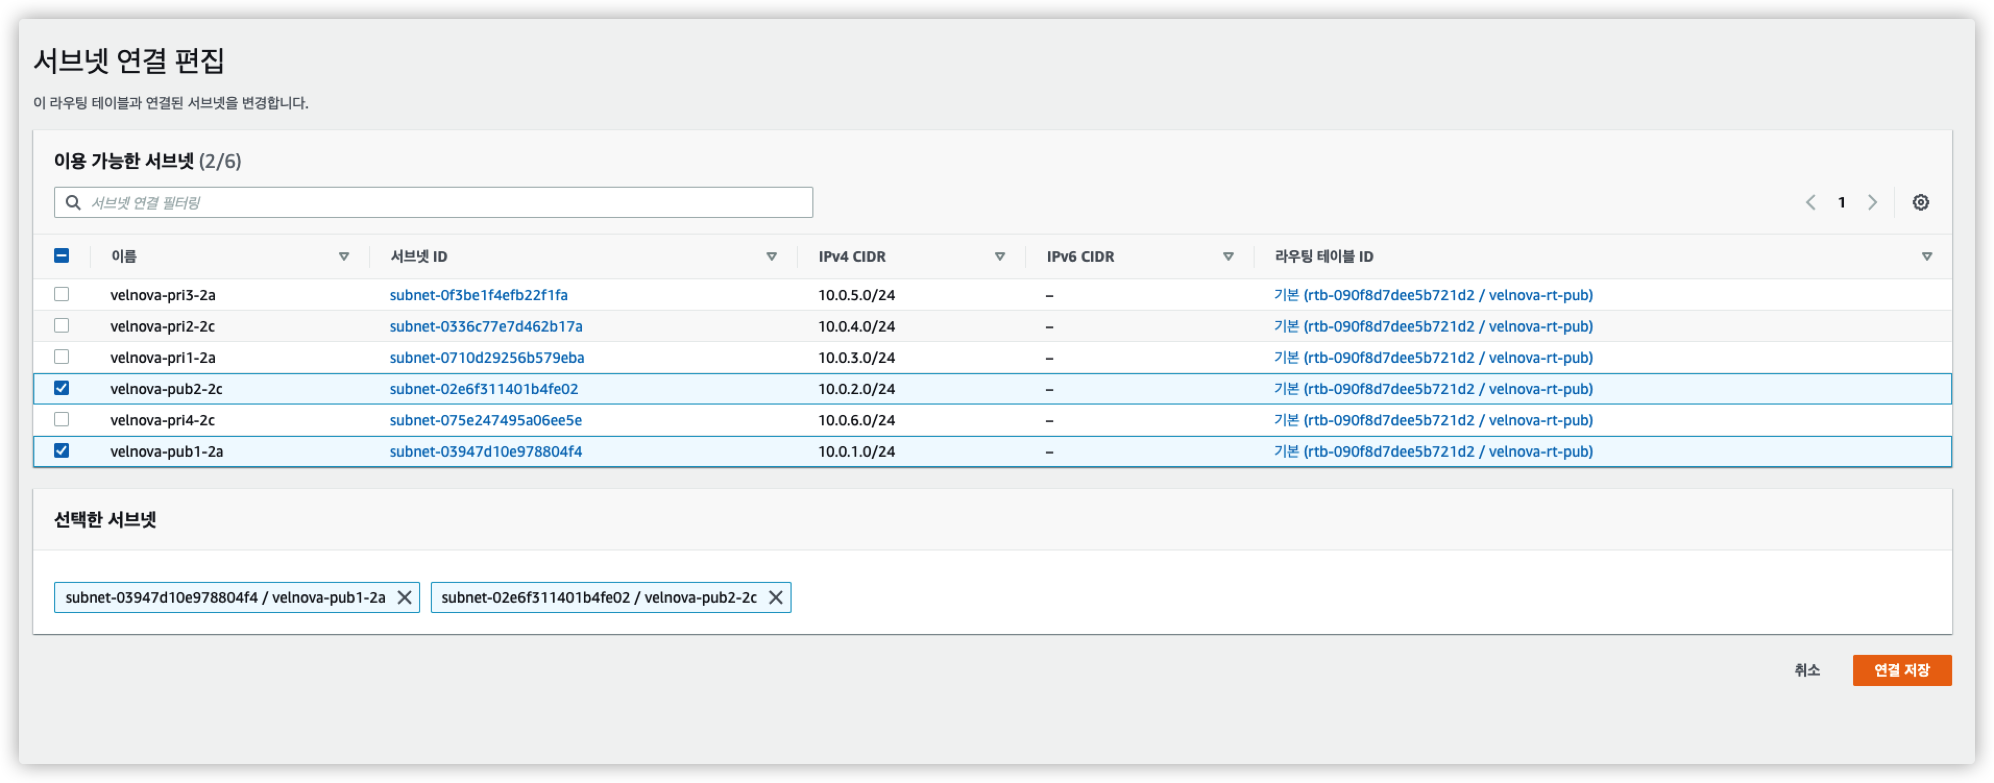The image size is (1994, 783).
Task: Sort by 이름 column arrow
Action: (344, 257)
